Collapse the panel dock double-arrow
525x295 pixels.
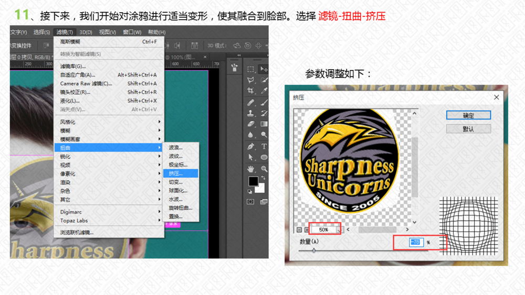click(239, 55)
